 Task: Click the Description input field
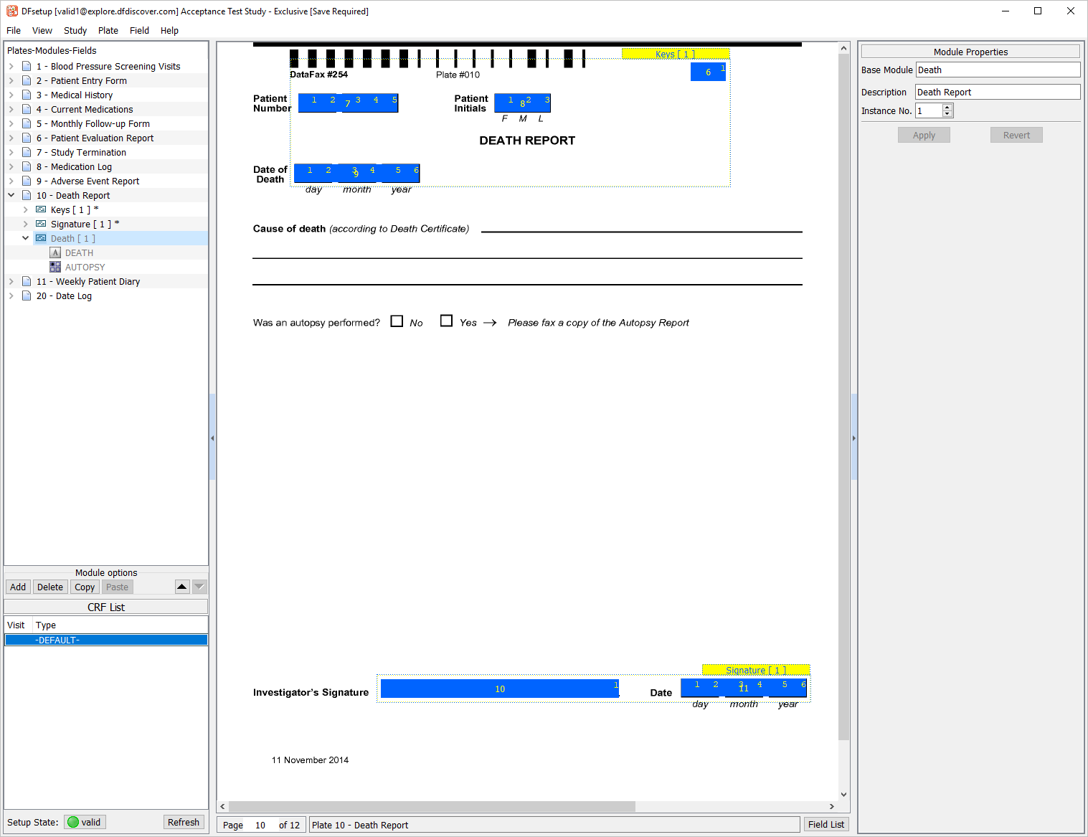997,92
